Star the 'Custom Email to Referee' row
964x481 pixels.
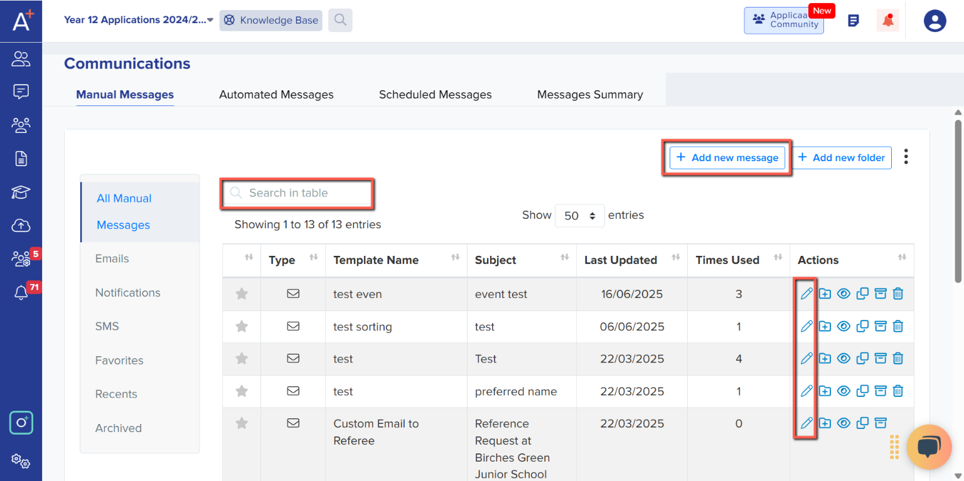(242, 423)
